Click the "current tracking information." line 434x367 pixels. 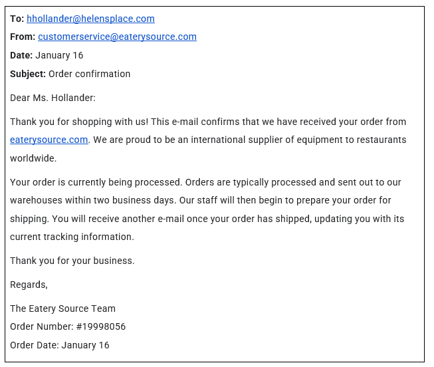coord(72,237)
